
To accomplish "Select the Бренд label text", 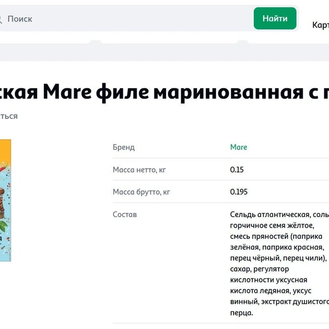I will tap(123, 148).
